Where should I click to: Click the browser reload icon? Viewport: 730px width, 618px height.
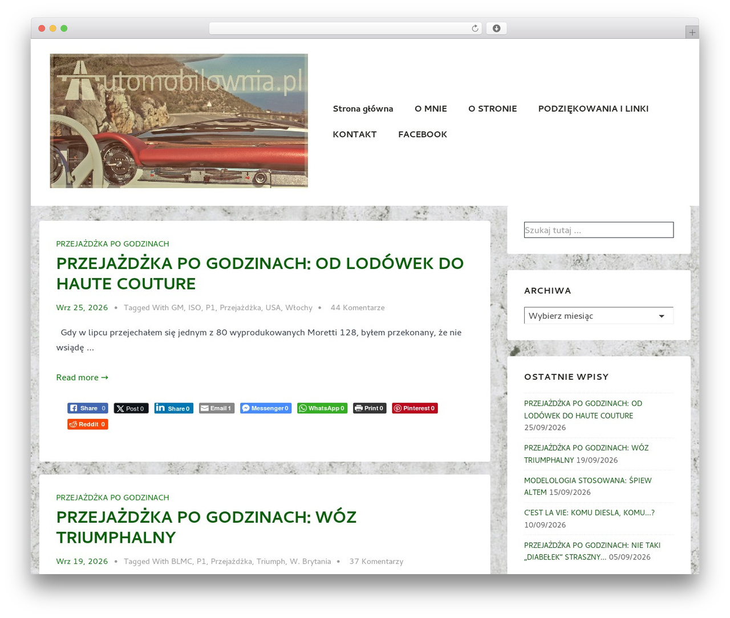pos(474,29)
